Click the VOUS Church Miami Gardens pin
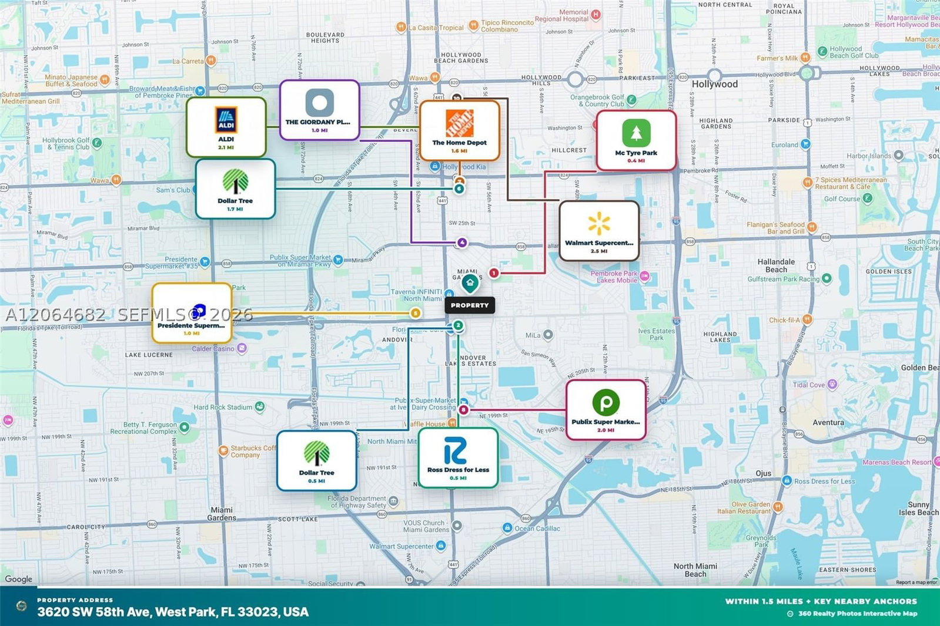 point(457,525)
